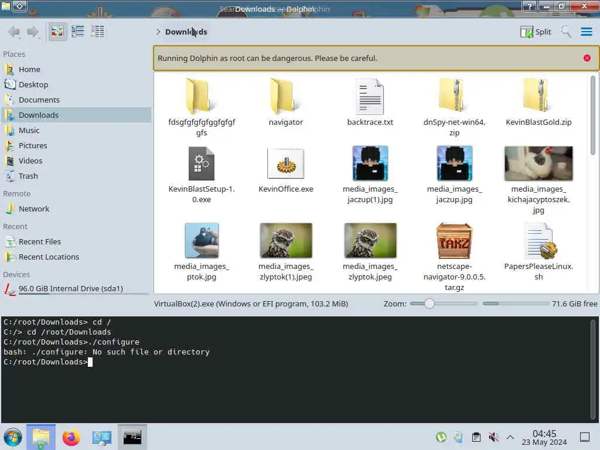The width and height of the screenshot is (600, 450).
Task: Open Recent Locations entry
Action: coord(76,257)
